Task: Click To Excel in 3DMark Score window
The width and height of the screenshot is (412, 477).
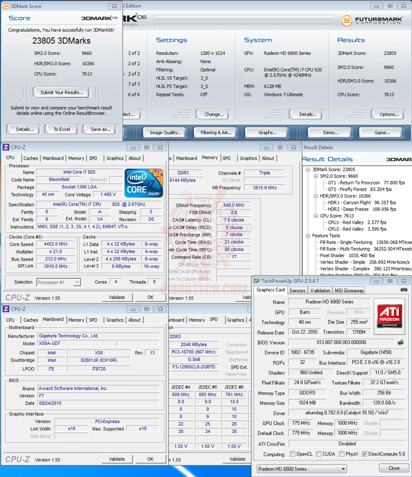Action: coord(62,129)
